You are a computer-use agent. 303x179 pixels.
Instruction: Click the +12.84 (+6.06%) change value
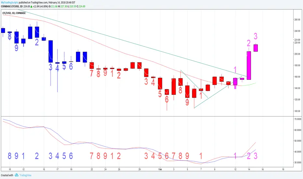[x=40, y=6]
